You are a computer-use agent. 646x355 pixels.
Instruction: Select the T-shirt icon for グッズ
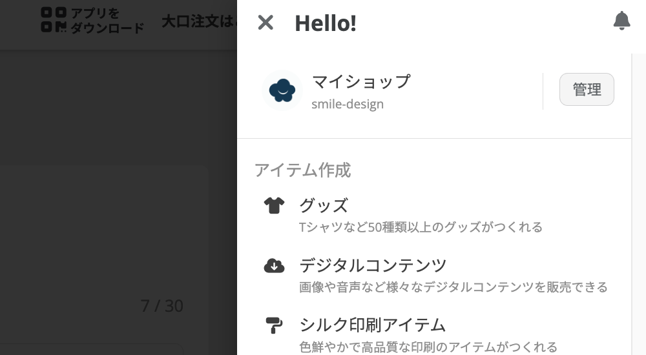(x=274, y=205)
